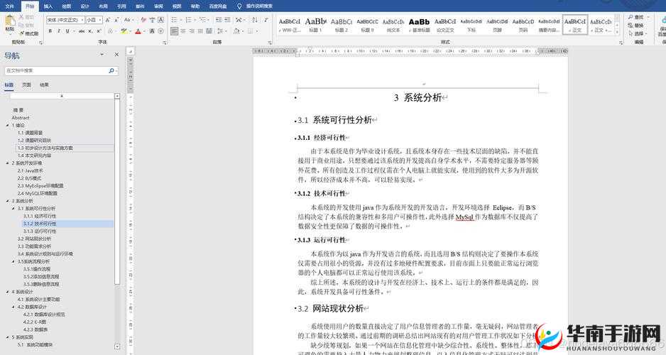
Task: Click the Bold B icon
Action: pyautogui.click(x=50, y=31)
